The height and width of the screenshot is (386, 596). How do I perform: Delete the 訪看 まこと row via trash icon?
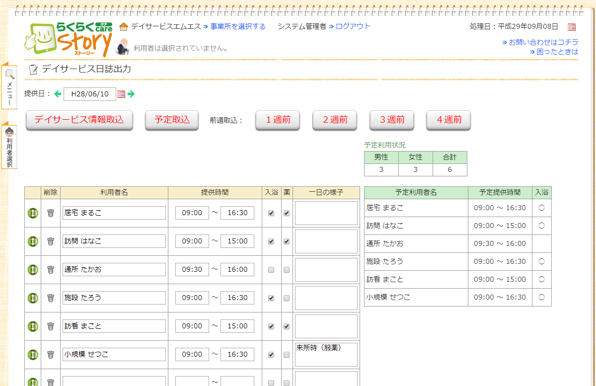(x=50, y=326)
